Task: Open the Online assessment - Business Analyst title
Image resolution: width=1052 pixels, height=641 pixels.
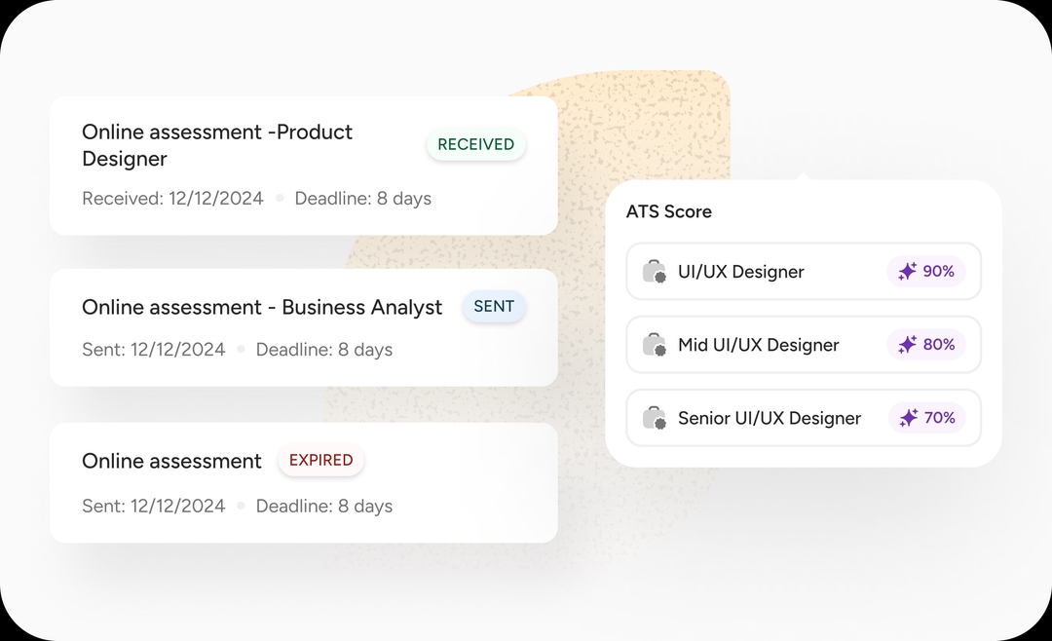Action: 262,308
